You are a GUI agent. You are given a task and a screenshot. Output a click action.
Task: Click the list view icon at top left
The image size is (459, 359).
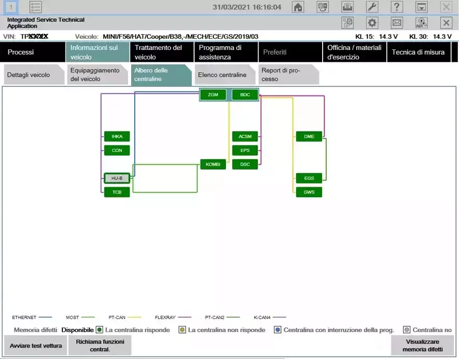pos(35,7)
